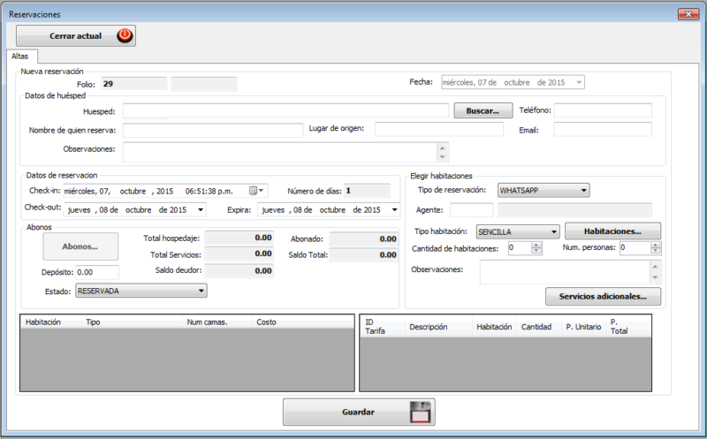Viewport: 707px width, 439px height.
Task: Expand the Fecha date dropdown
Action: [579, 82]
